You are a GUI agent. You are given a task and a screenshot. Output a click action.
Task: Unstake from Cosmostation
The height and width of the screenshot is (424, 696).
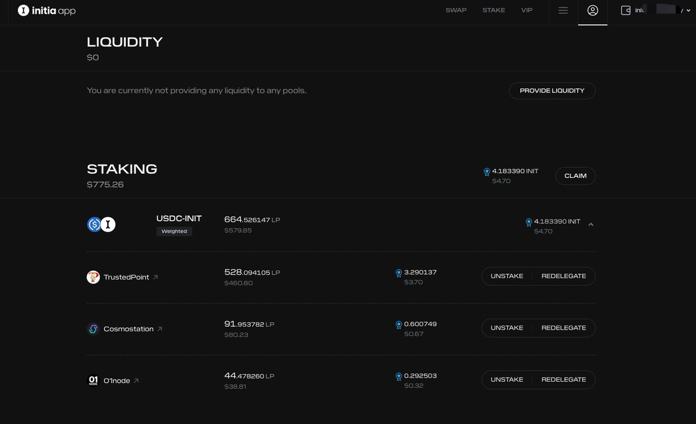pos(507,328)
